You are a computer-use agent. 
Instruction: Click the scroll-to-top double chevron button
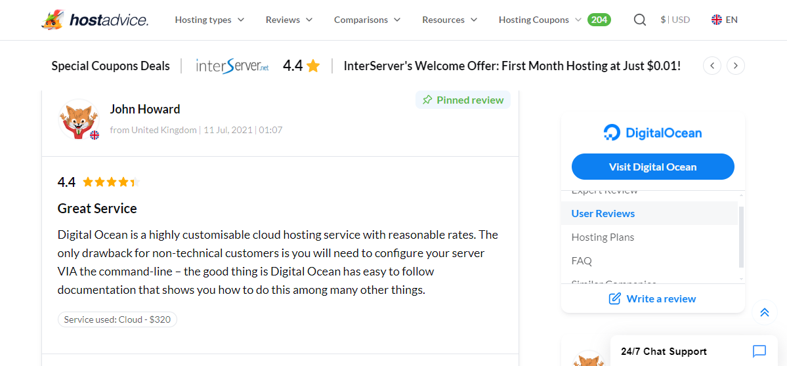tap(765, 312)
